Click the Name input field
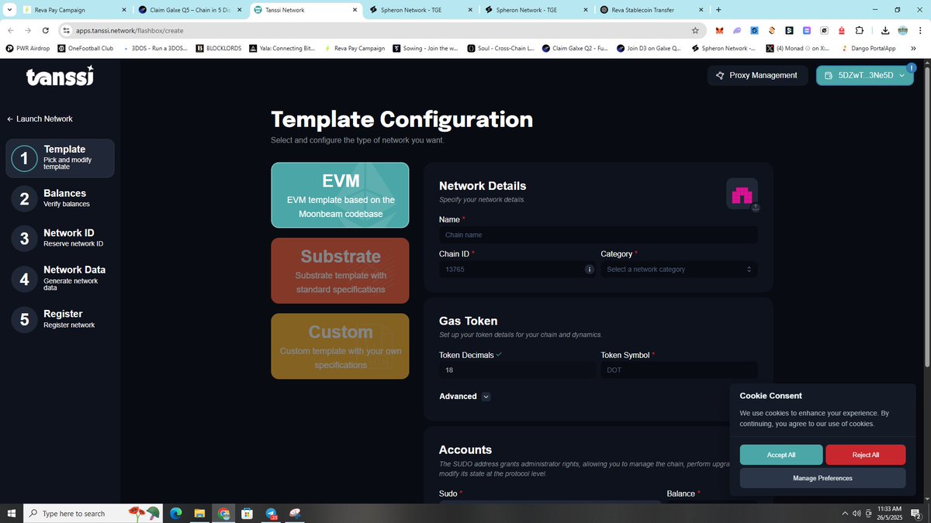The height and width of the screenshot is (523, 931). tap(598, 235)
